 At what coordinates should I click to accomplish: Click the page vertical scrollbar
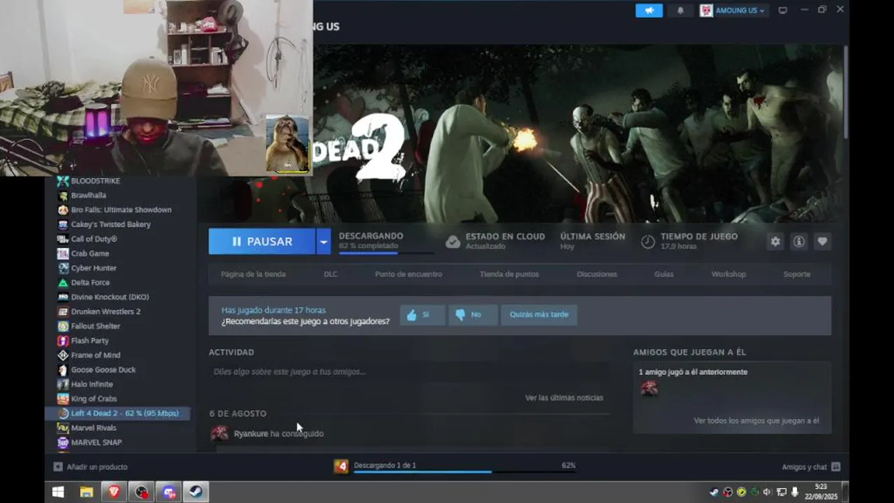point(846,91)
